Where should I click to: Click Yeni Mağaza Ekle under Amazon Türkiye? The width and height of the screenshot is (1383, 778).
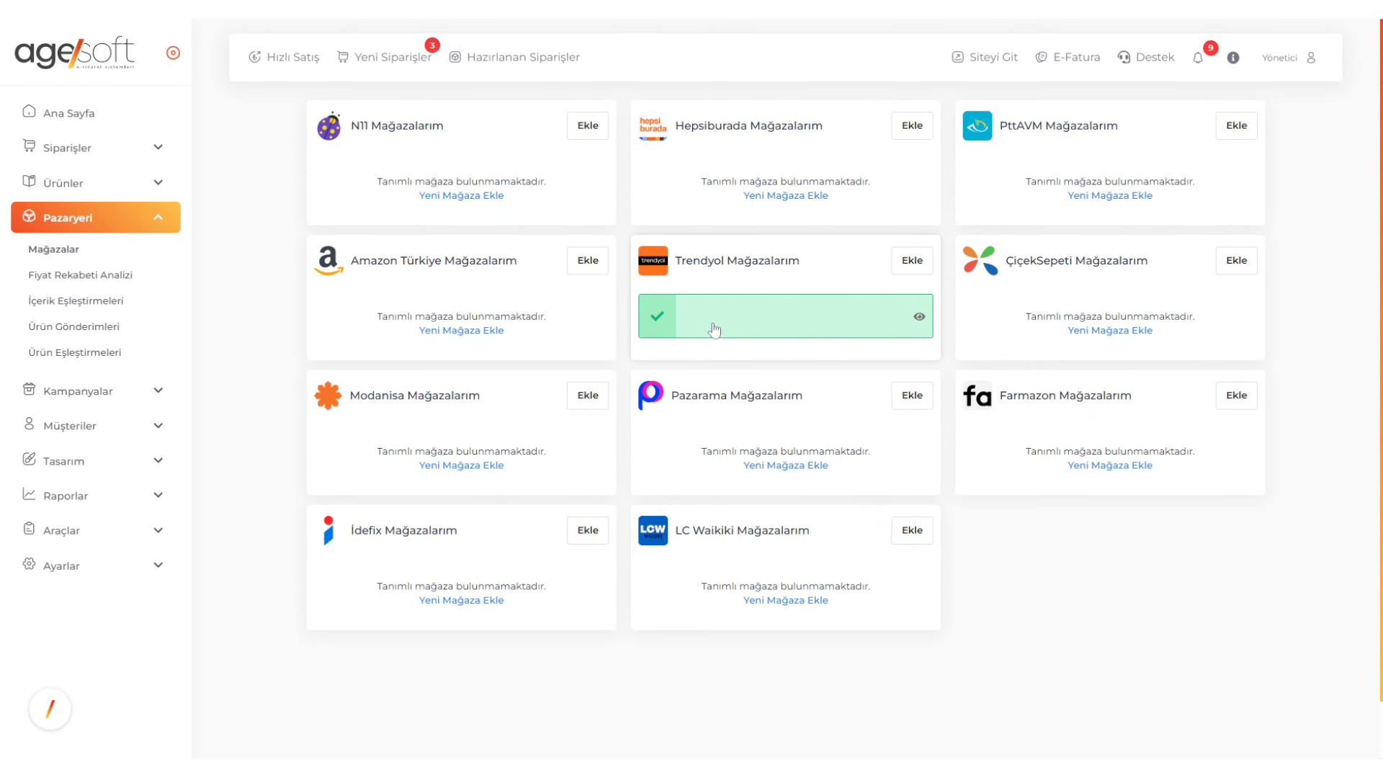click(x=461, y=331)
